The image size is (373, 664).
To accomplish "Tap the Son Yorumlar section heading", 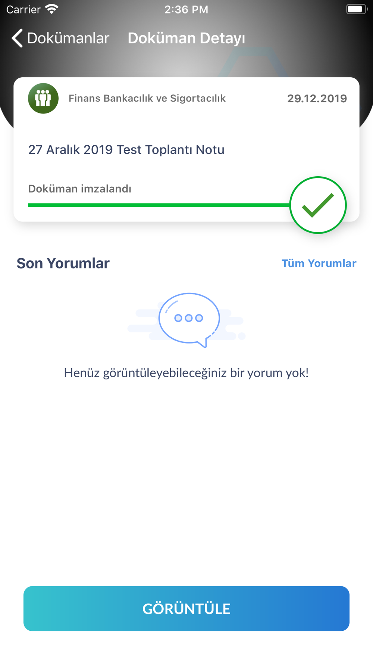I will point(63,263).
